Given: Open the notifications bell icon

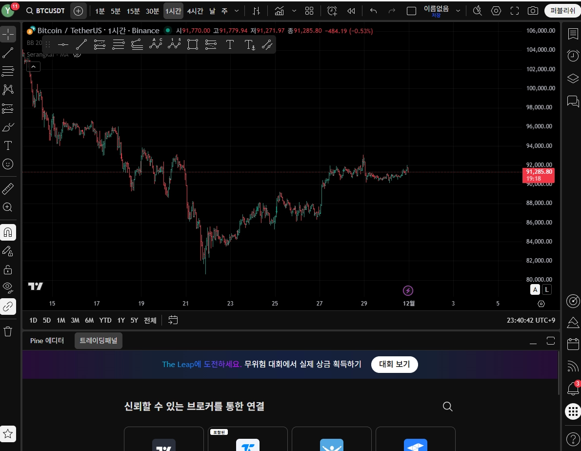Looking at the screenshot, I should [x=573, y=389].
